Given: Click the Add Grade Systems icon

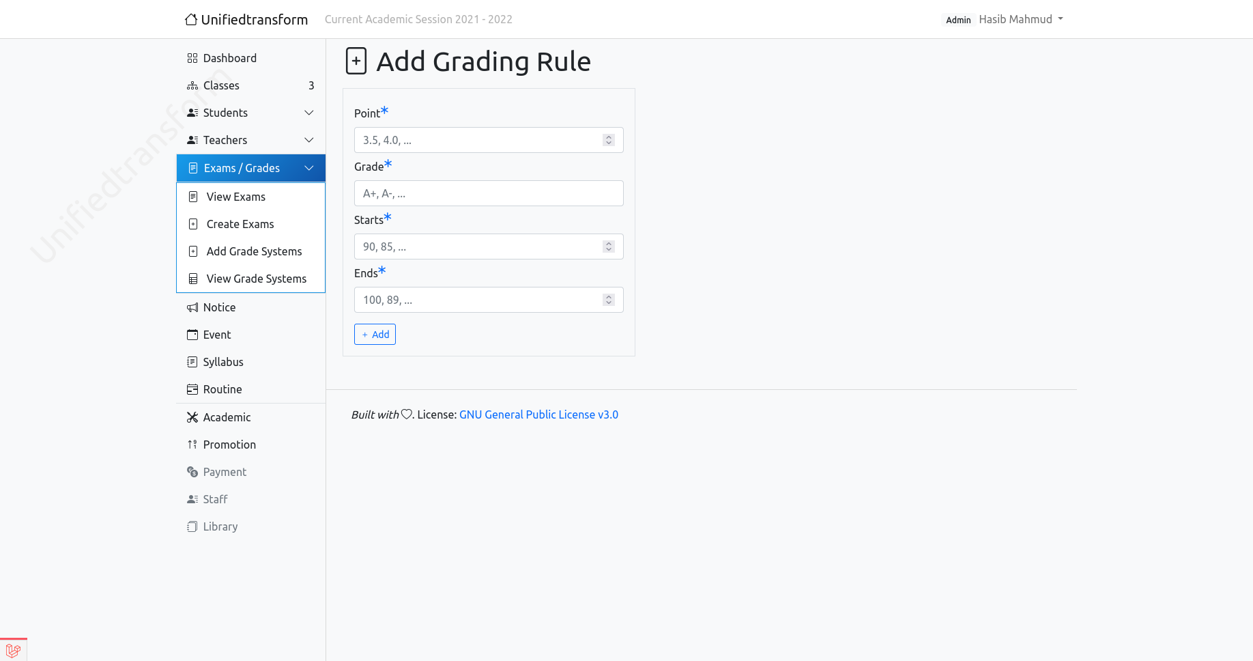Looking at the screenshot, I should point(193,251).
